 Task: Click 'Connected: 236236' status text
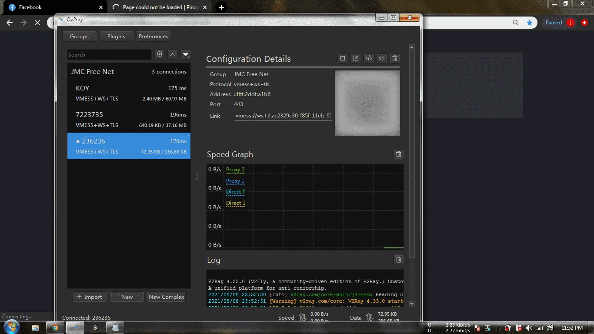[86, 318]
